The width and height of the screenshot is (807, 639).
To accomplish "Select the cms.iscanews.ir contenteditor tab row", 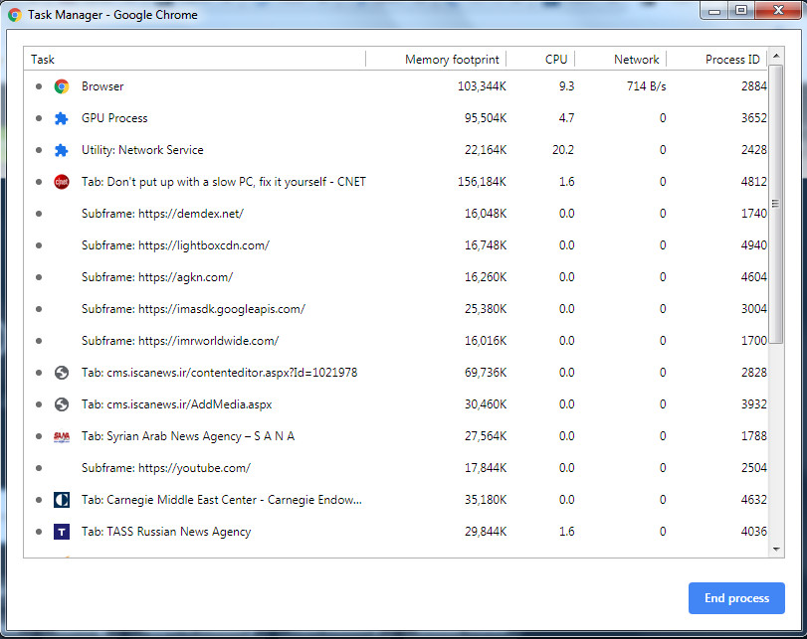I will pyautogui.click(x=396, y=373).
